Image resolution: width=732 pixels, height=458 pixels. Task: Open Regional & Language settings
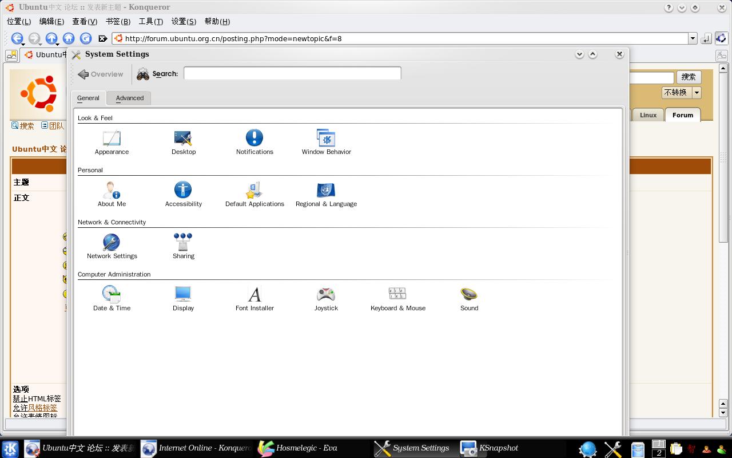click(326, 195)
